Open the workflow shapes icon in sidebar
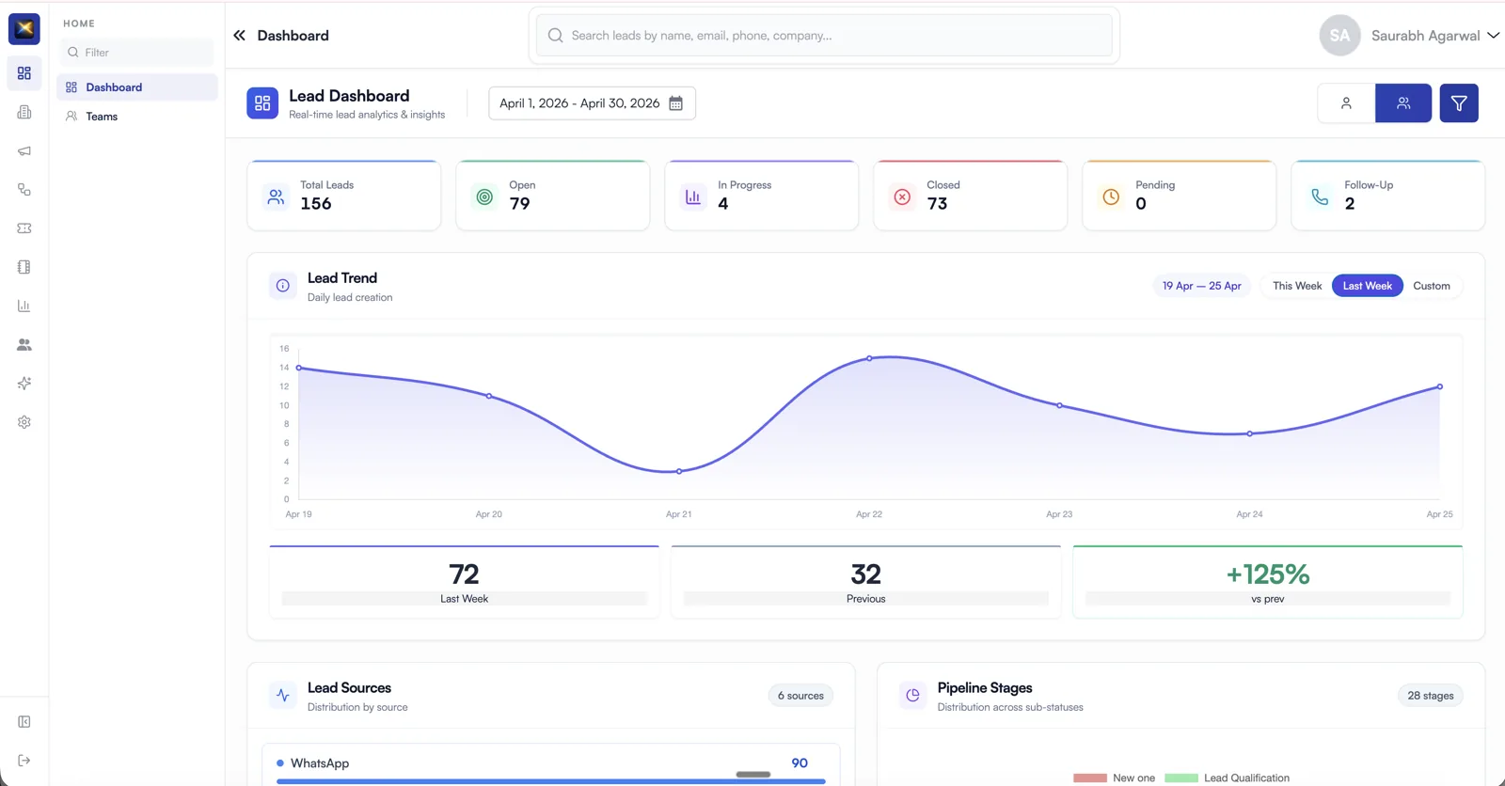 coord(24,189)
